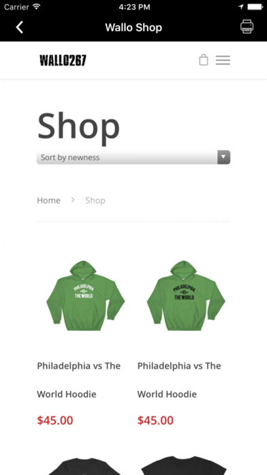
Task: Go to Home breadcrumb link
Action: (x=48, y=200)
